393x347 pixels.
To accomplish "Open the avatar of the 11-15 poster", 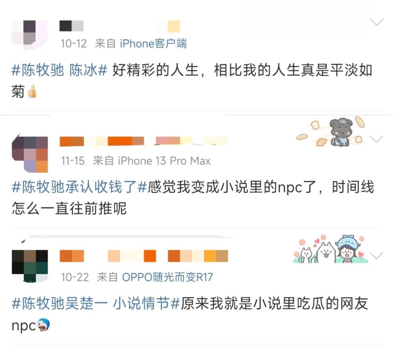I will 29,153.
